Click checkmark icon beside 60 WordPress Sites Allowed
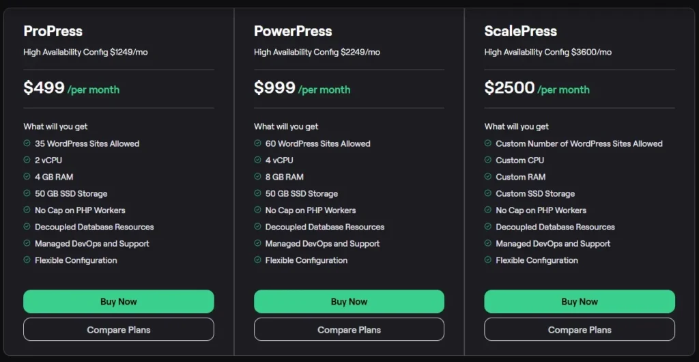 pos(258,143)
